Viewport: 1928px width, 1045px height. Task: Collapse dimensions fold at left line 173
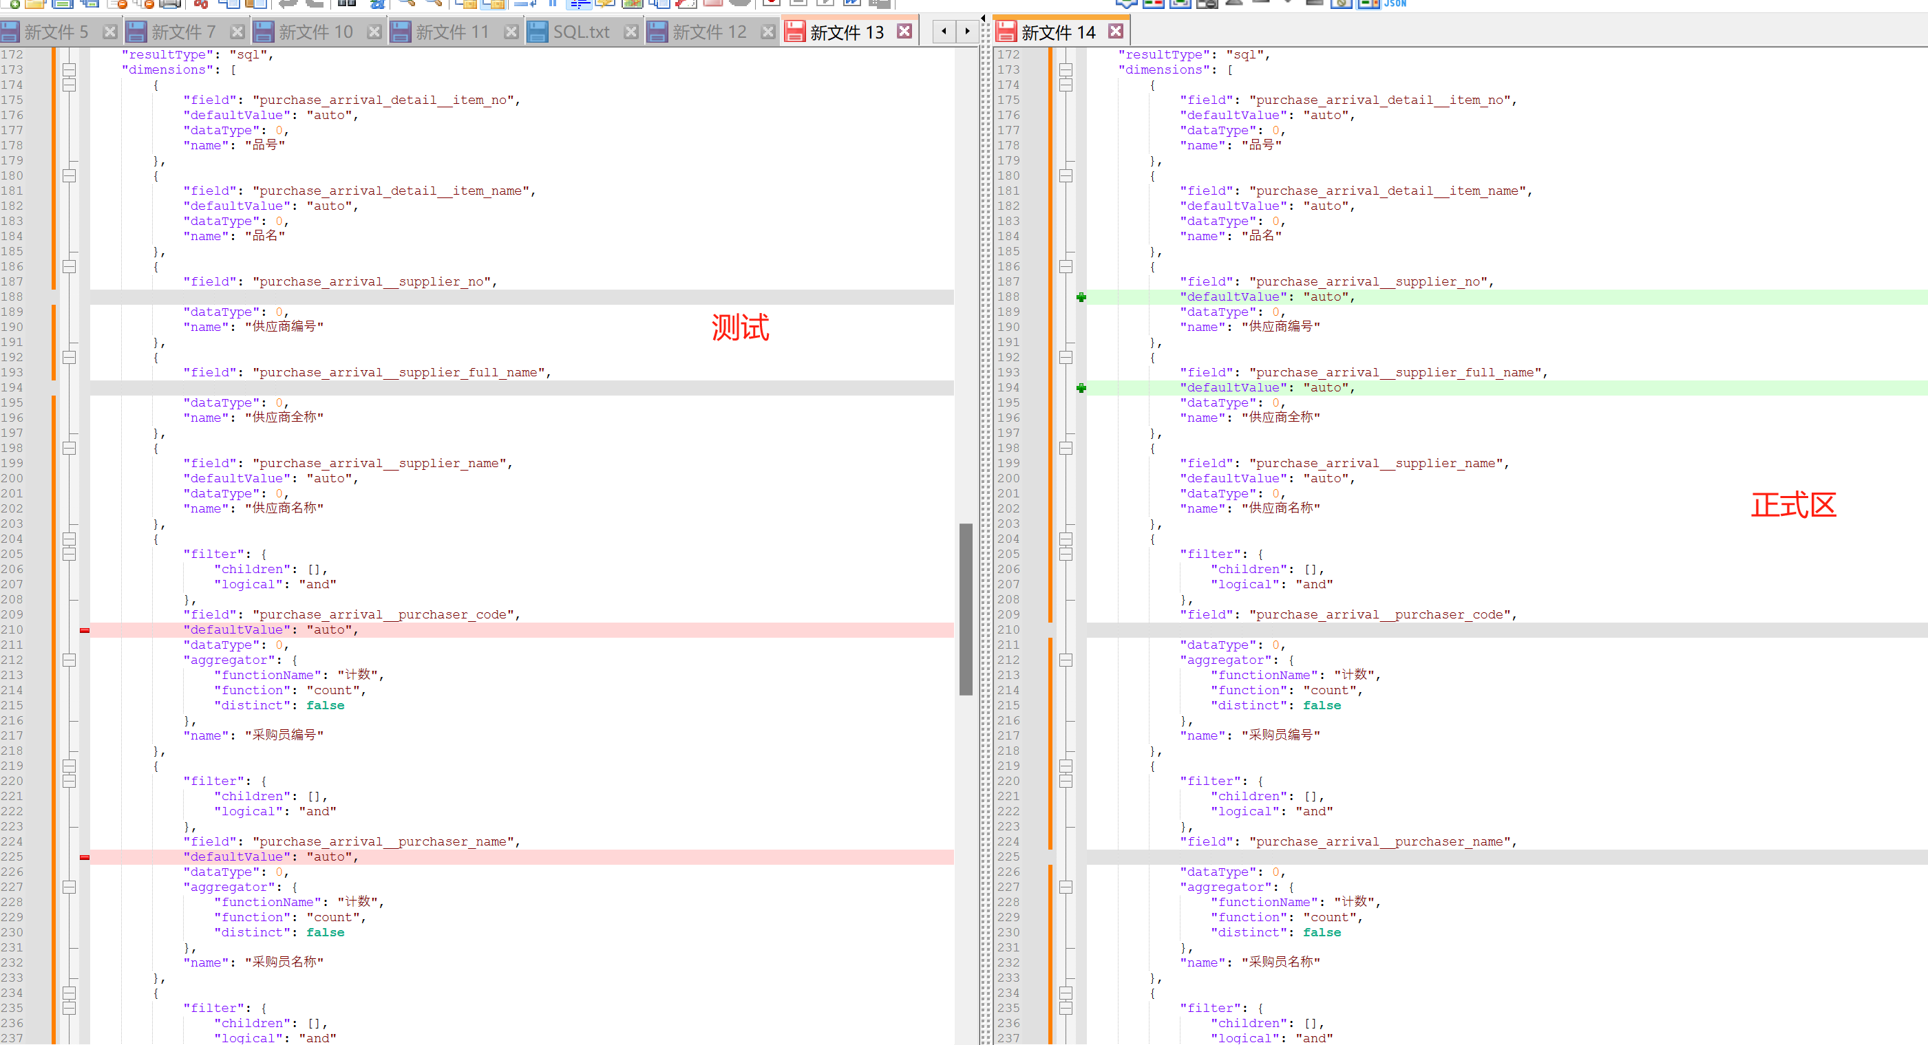click(70, 70)
